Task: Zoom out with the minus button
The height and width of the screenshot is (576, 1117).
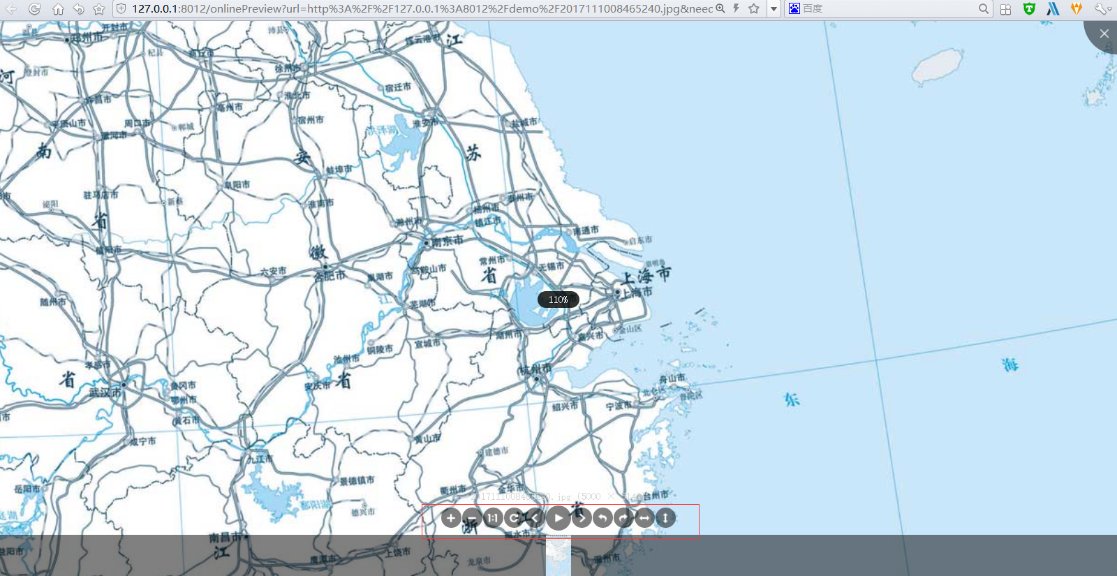Action: click(472, 518)
